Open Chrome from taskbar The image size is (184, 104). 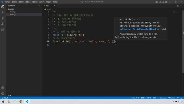[21, 101]
